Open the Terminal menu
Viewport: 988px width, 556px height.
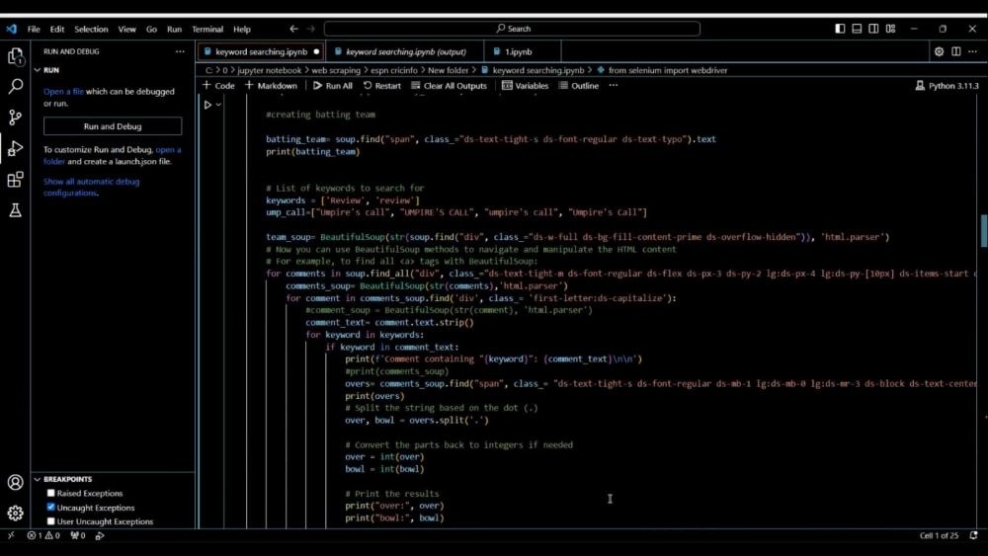[x=207, y=29]
